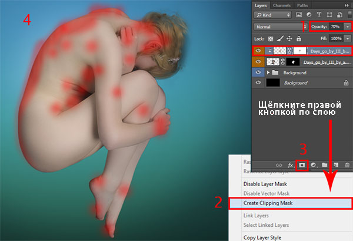Select the italic Background layer name
Image resolution: width=353 pixels, height=241 pixels.
(295, 83)
